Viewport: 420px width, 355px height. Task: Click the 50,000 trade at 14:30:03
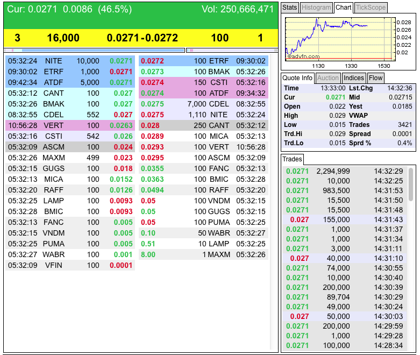click(x=345, y=316)
